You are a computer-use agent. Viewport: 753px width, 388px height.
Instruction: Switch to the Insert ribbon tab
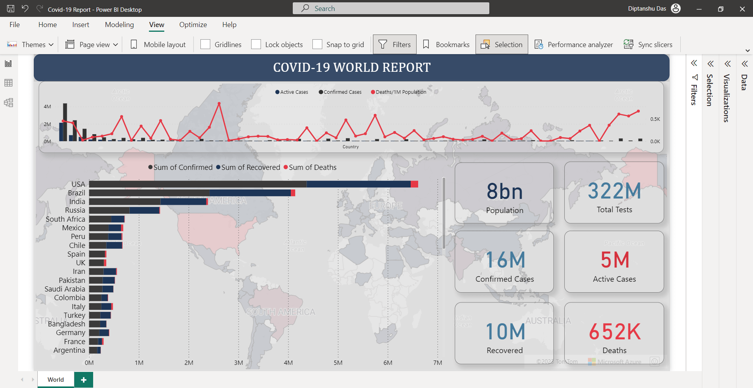81,25
